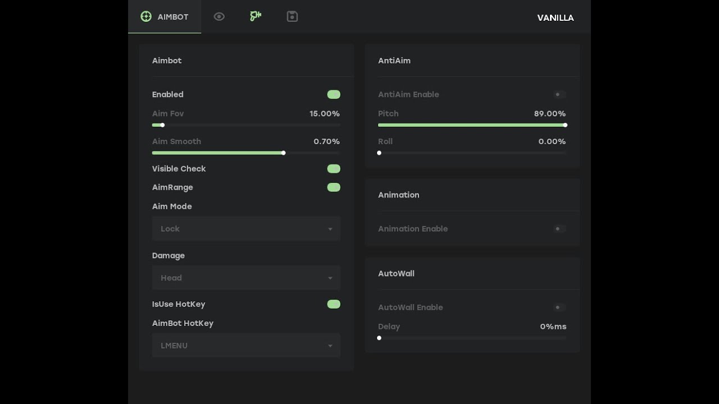Screen dimensions: 719x404
Task: Open the floppy disk save tab
Action: click(x=292, y=17)
